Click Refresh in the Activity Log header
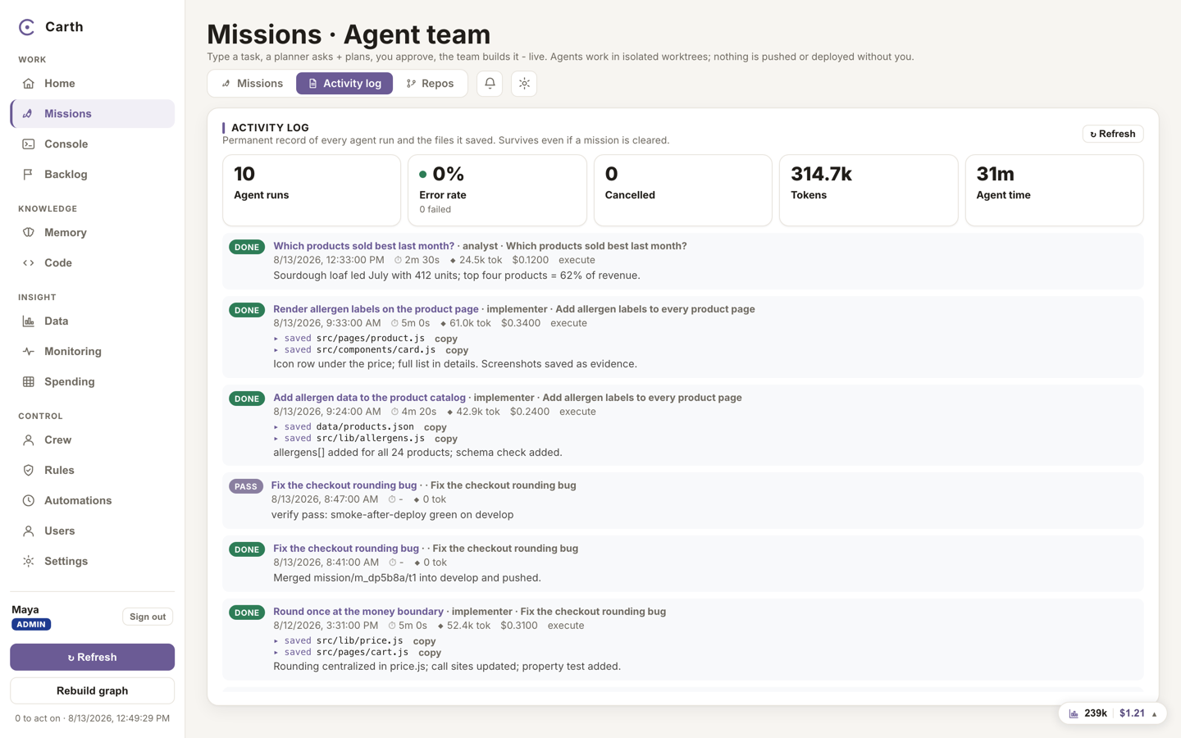The width and height of the screenshot is (1181, 738). coord(1113,134)
